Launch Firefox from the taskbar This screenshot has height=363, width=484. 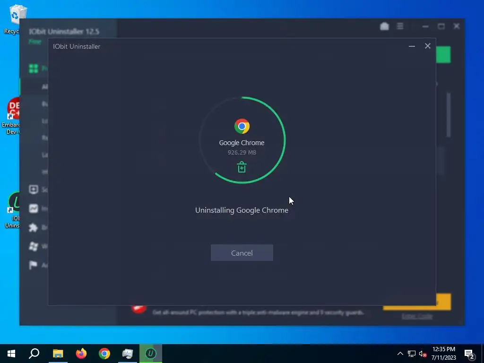point(81,354)
